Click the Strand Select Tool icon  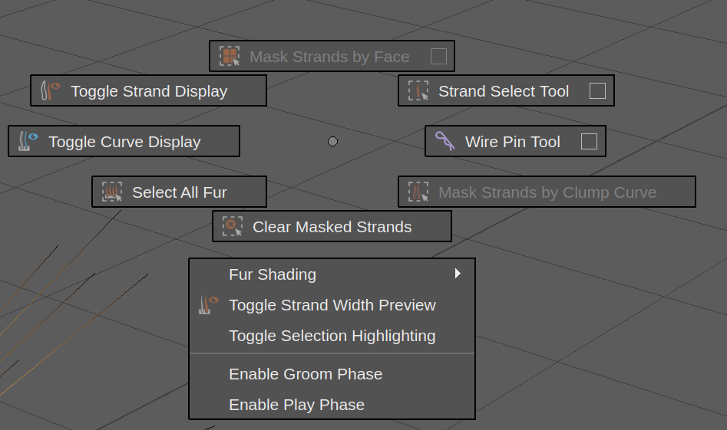click(418, 91)
